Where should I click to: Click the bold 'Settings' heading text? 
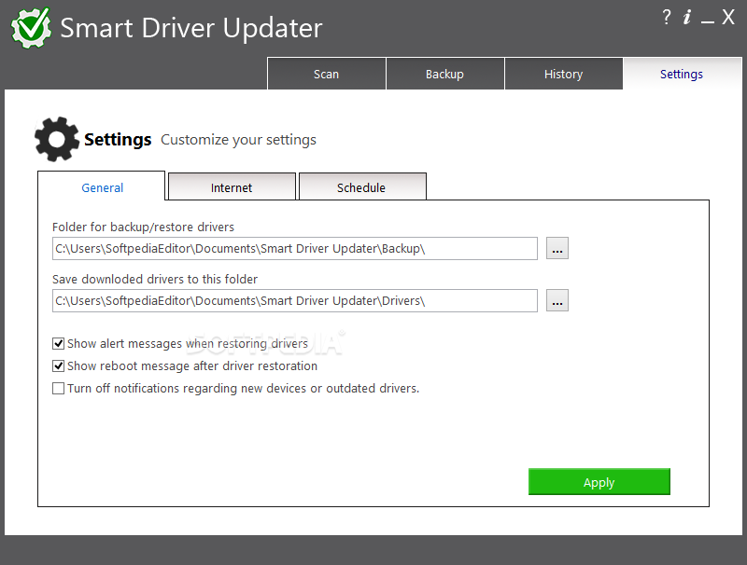pos(118,140)
